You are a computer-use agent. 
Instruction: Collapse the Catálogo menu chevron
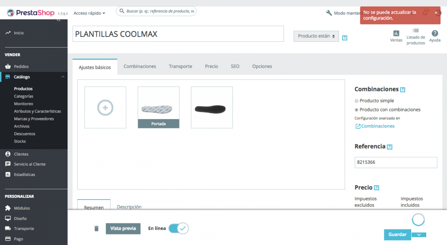[63, 77]
